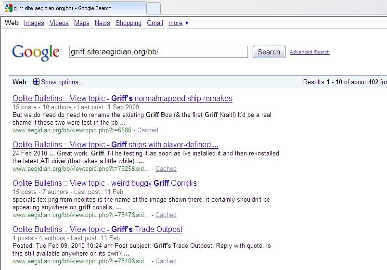Open a new blank browser tab
Viewport: 387px width, 270px height.
154,8
